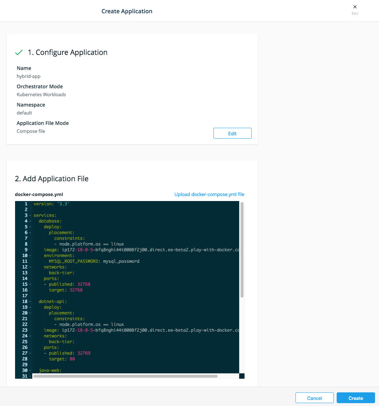This screenshot has height=406, width=379.
Task: Fold the deploy section at line 19
Action: click(x=30, y=307)
